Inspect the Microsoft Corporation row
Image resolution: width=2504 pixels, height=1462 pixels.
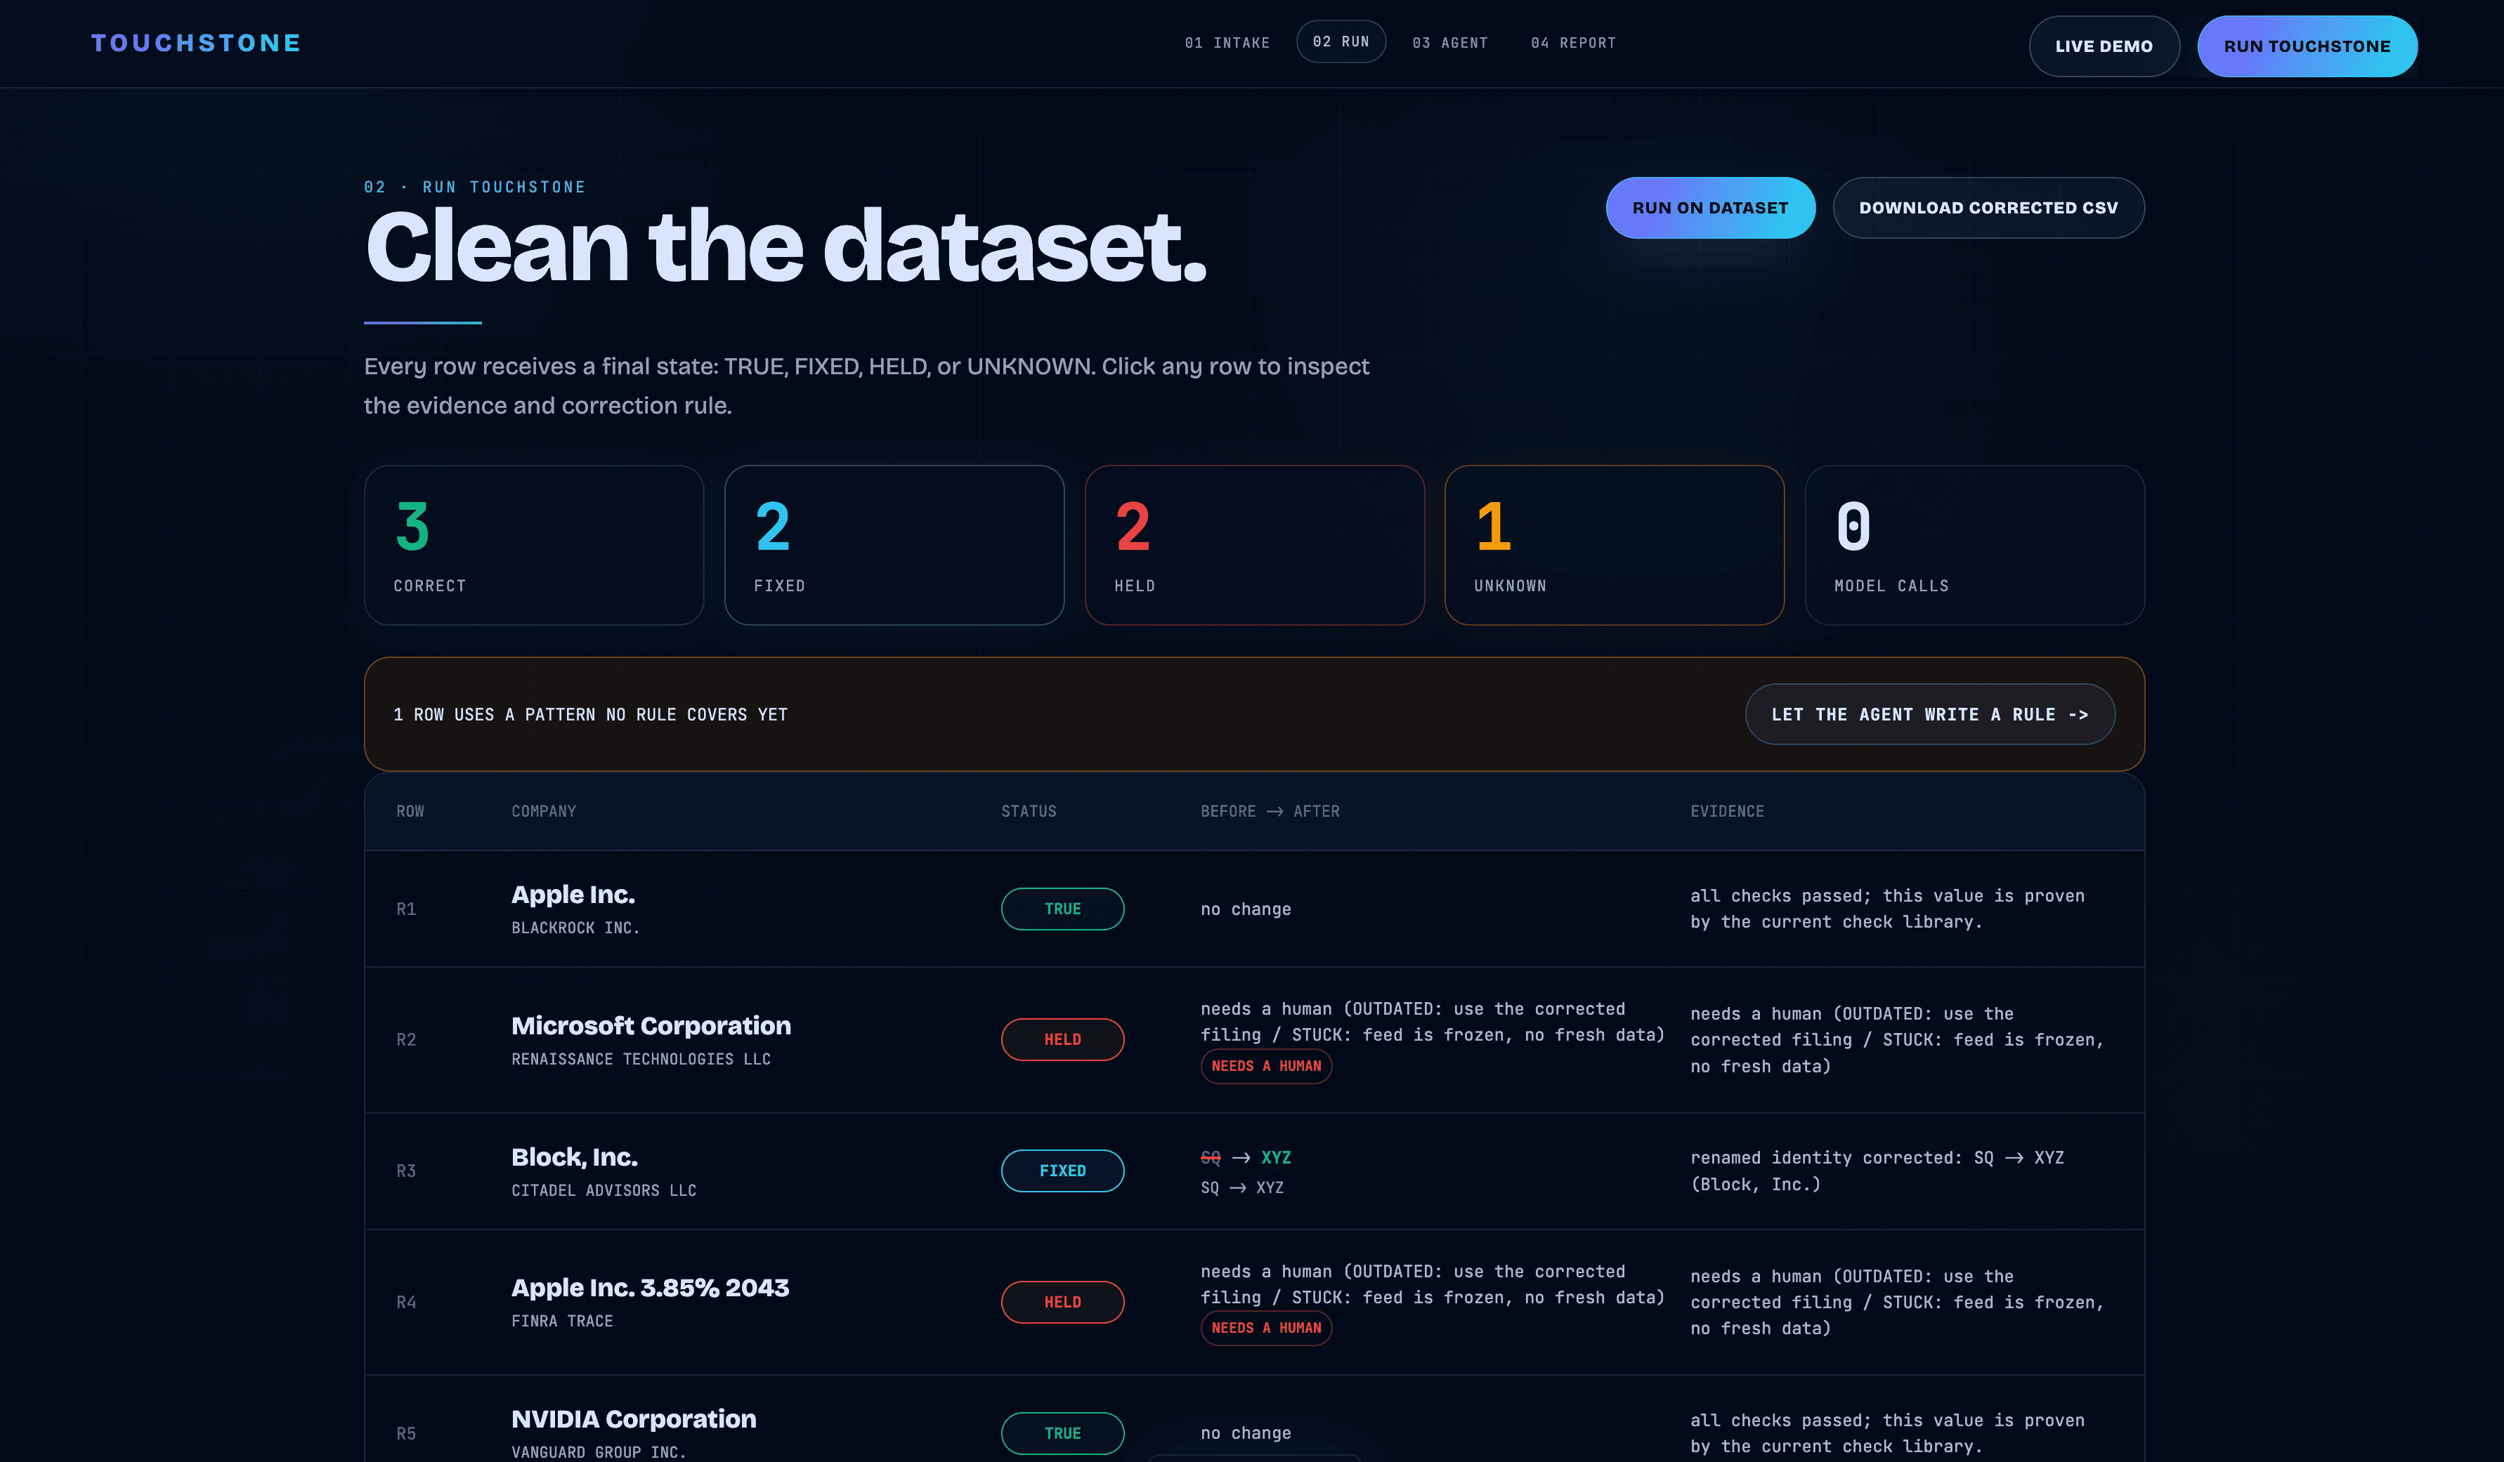click(x=1254, y=1040)
